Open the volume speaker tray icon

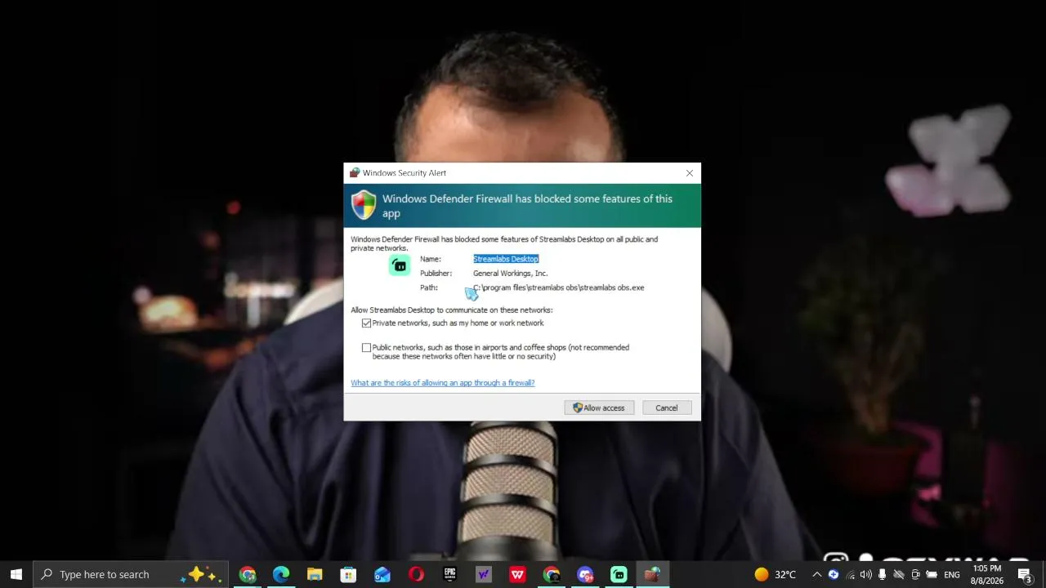866,574
